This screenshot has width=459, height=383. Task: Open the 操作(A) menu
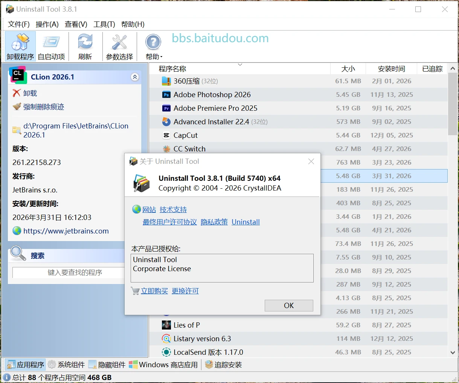[47, 24]
